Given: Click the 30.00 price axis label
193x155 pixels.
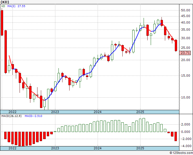Looking at the screenshot, I should 186,38.
